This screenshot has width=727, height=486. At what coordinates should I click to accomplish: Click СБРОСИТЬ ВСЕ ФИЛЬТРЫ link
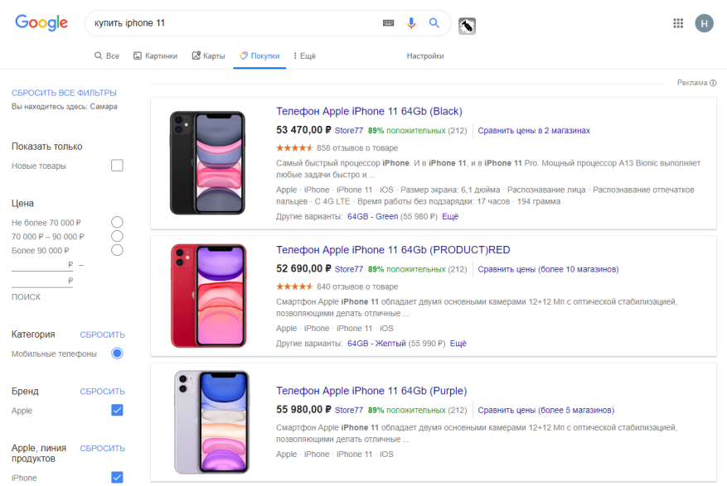(x=64, y=93)
